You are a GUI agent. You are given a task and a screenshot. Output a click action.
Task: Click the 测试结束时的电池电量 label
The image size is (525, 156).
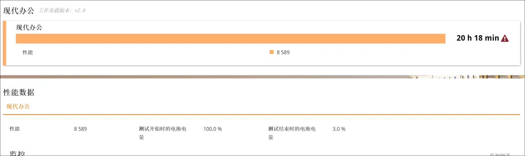(x=292, y=133)
